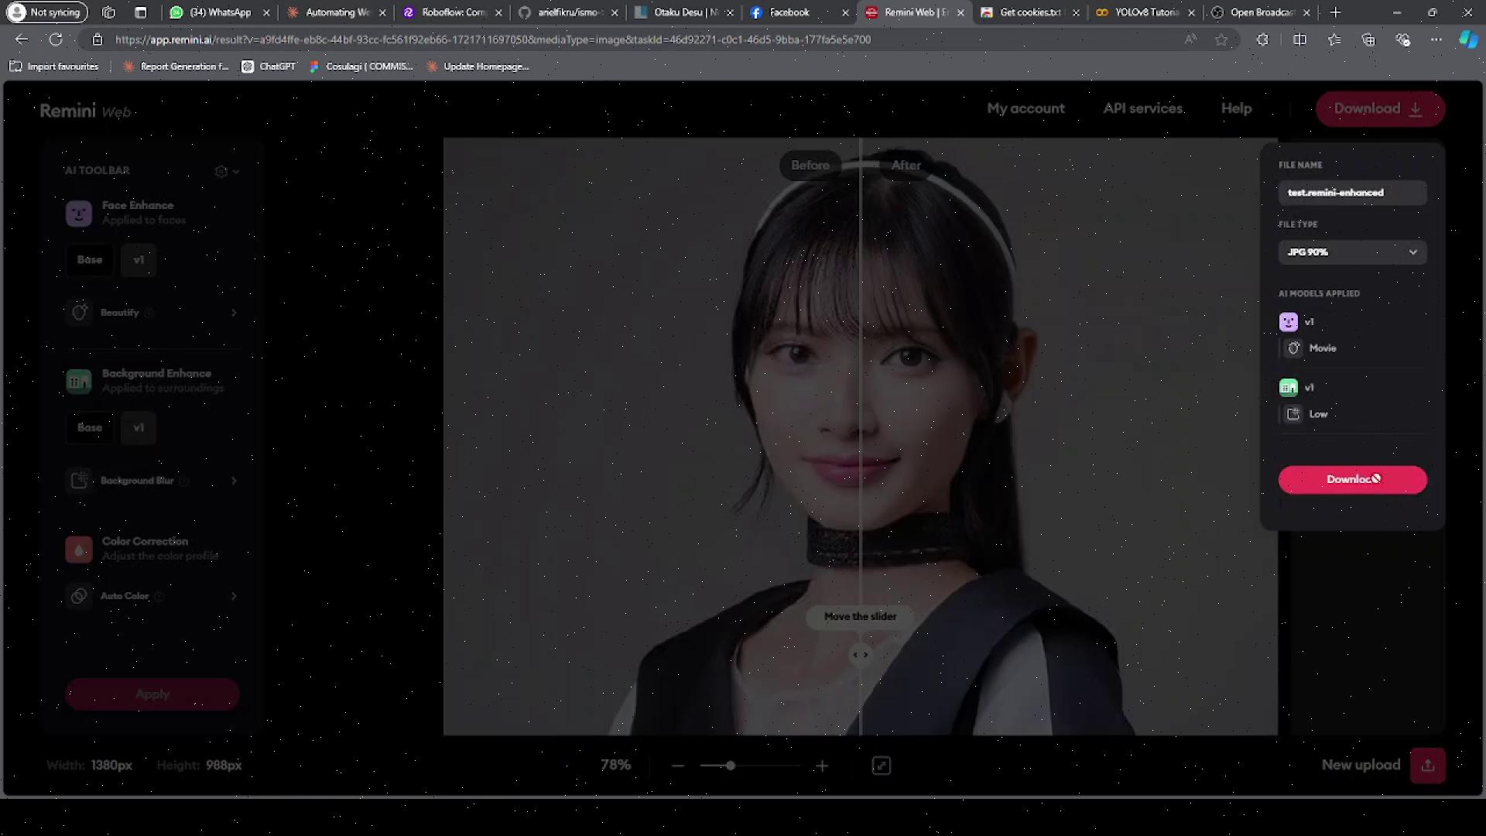Image resolution: width=1486 pixels, height=836 pixels.
Task: Click the fit-to-screen icon beside zoom
Action: [x=882, y=766]
